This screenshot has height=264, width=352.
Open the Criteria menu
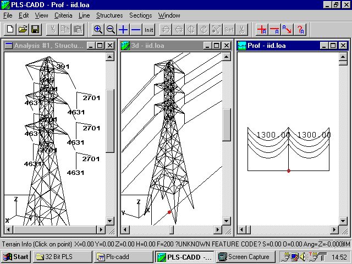pos(63,15)
